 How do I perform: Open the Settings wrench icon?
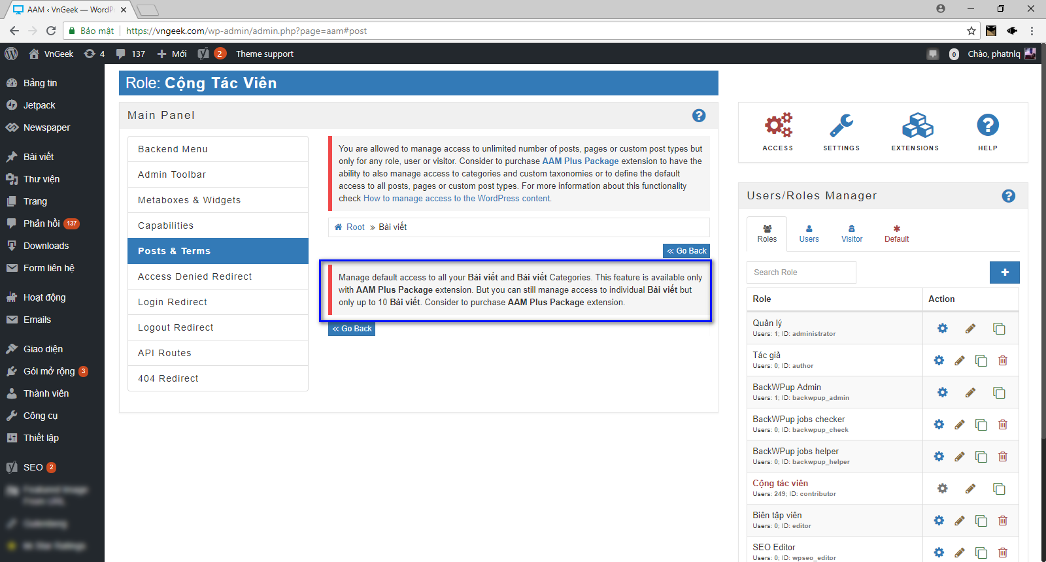(x=841, y=131)
